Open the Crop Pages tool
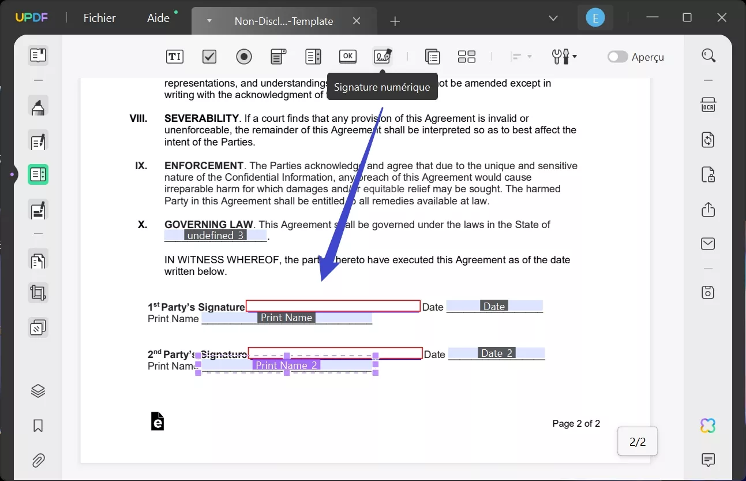746x481 pixels. coord(38,293)
